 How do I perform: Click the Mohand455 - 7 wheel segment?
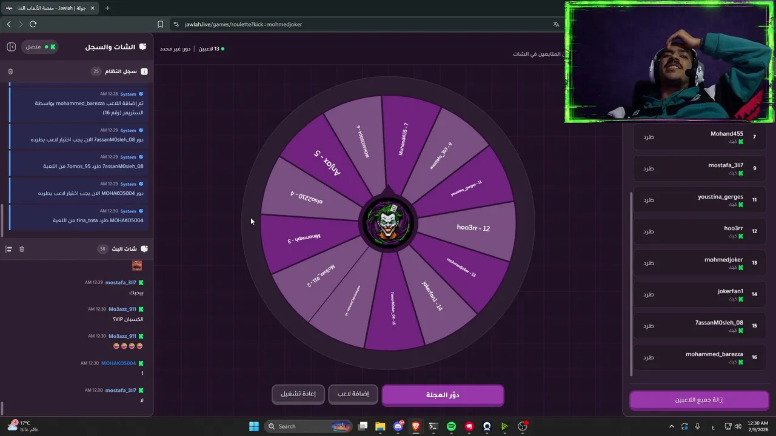tap(404, 138)
